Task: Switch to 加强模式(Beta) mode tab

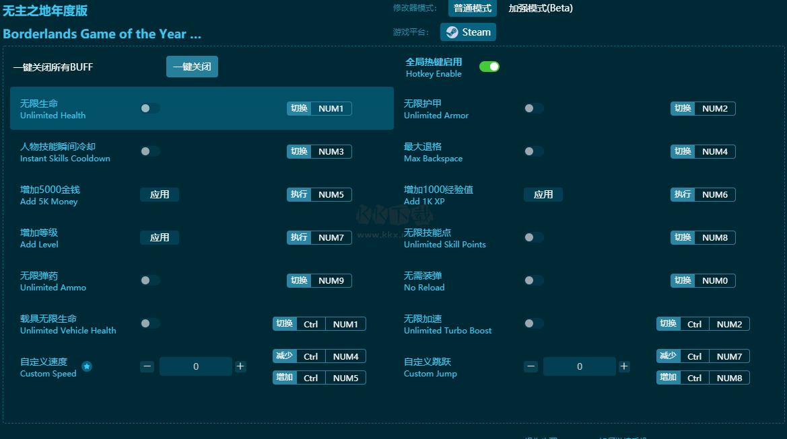Action: pyautogui.click(x=541, y=8)
